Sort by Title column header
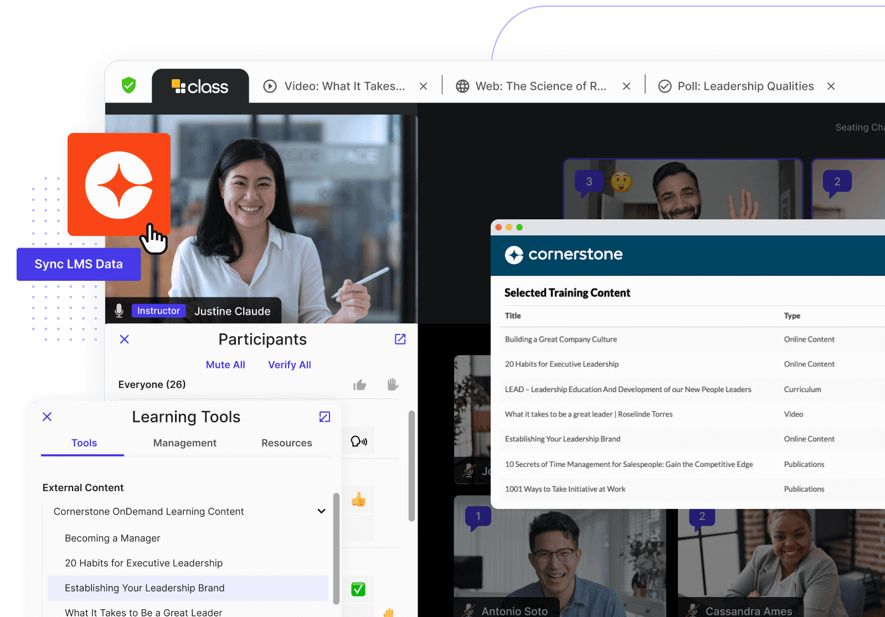 (x=513, y=316)
